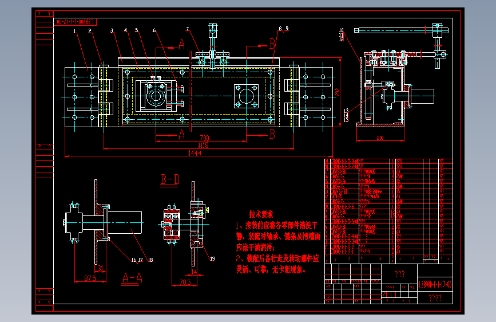Click the 200 dimension under the side view
Viewport: 496px width, 322px height.
(x=380, y=138)
